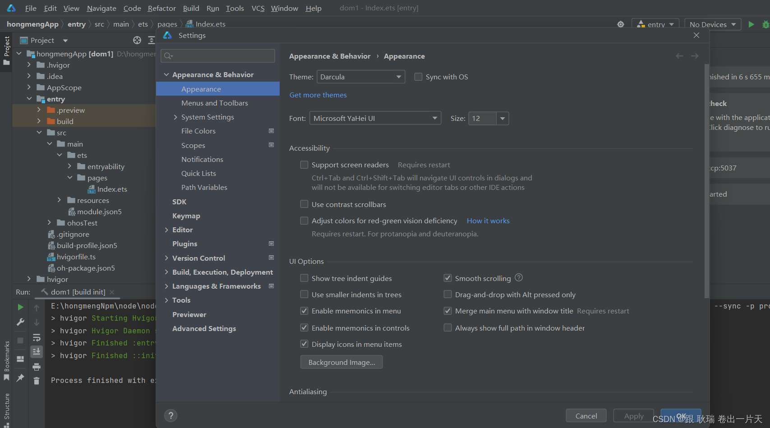Viewport: 770px width, 428px height.
Task: Open Index.ets file in project tree
Action: [107, 189]
